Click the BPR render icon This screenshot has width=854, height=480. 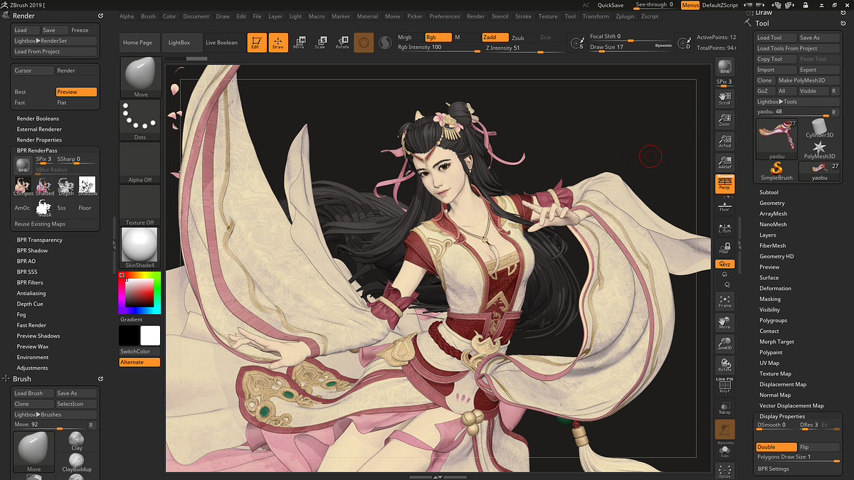pos(724,67)
